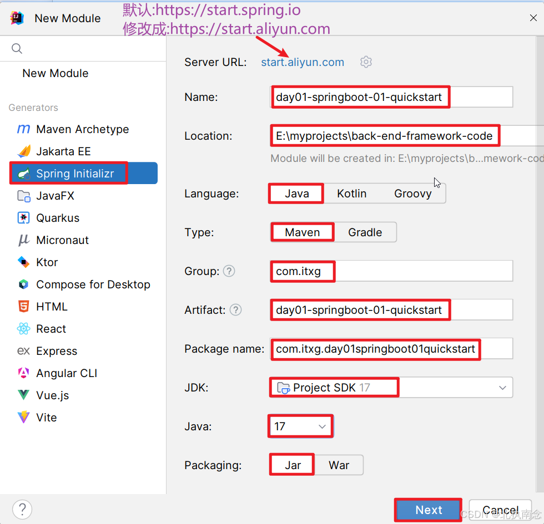Click the Cancel button
This screenshot has height=524, width=544.
500,510
